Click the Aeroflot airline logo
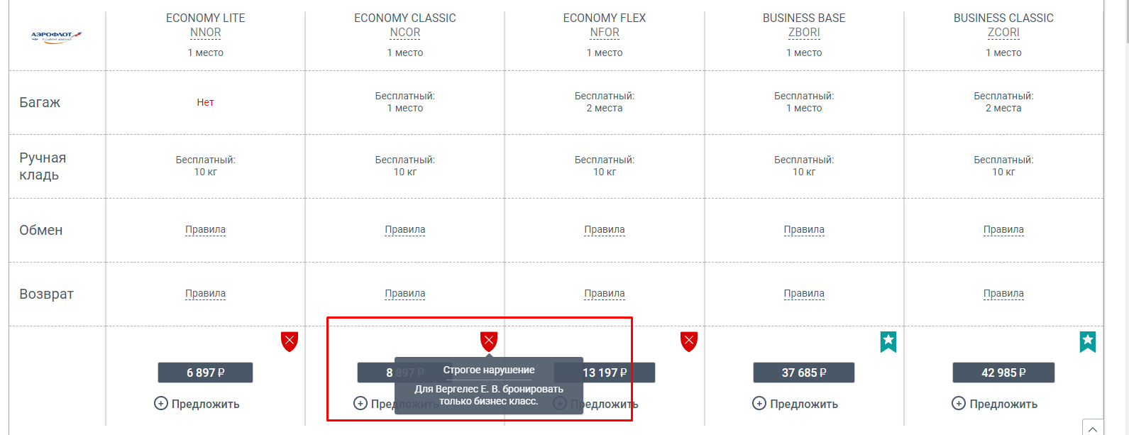1129x435 pixels. (x=57, y=36)
